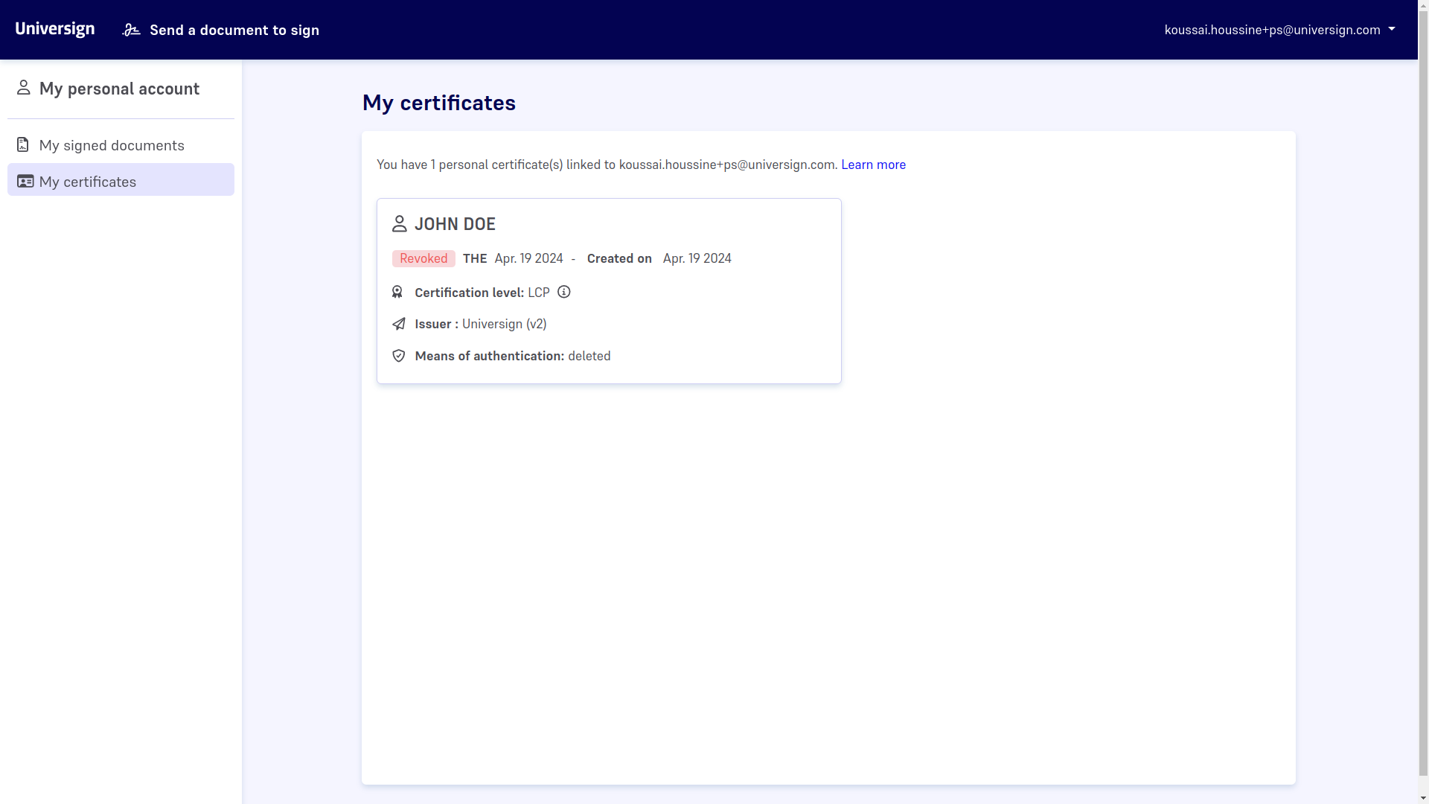This screenshot has height=804, width=1429.
Task: Click the document icon beside My signed documents
Action: (x=23, y=144)
